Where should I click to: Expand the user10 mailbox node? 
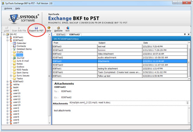click(x=7, y=93)
